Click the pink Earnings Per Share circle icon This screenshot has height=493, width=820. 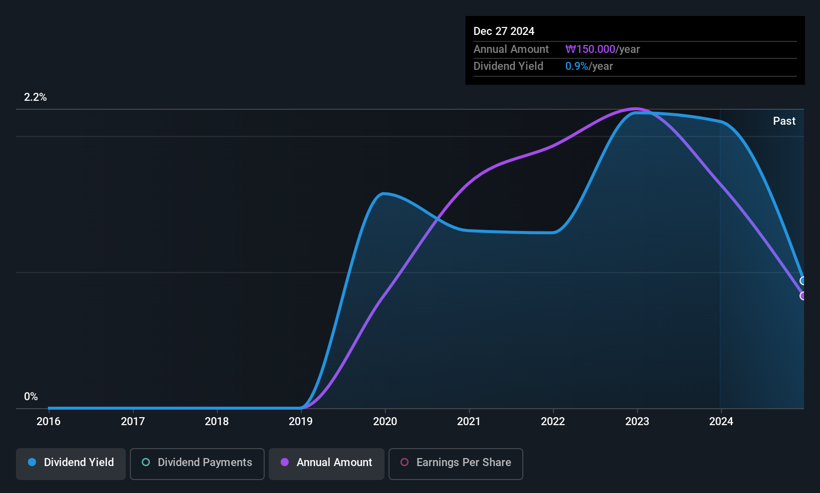(x=405, y=462)
